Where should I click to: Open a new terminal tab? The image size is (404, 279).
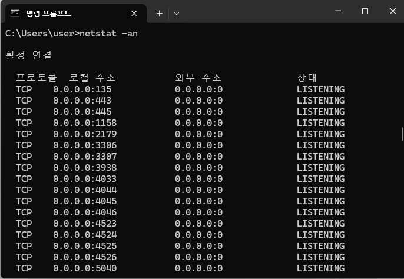pos(159,14)
